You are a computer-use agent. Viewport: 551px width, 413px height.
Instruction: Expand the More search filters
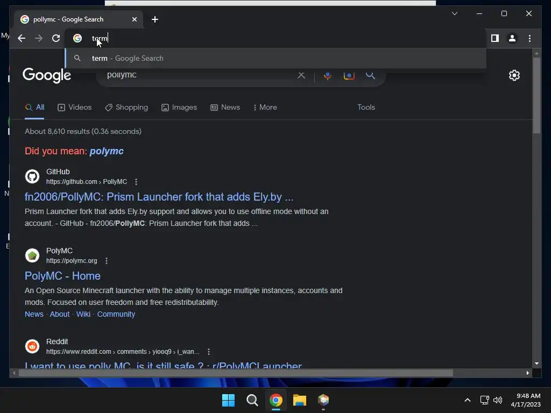pos(265,108)
